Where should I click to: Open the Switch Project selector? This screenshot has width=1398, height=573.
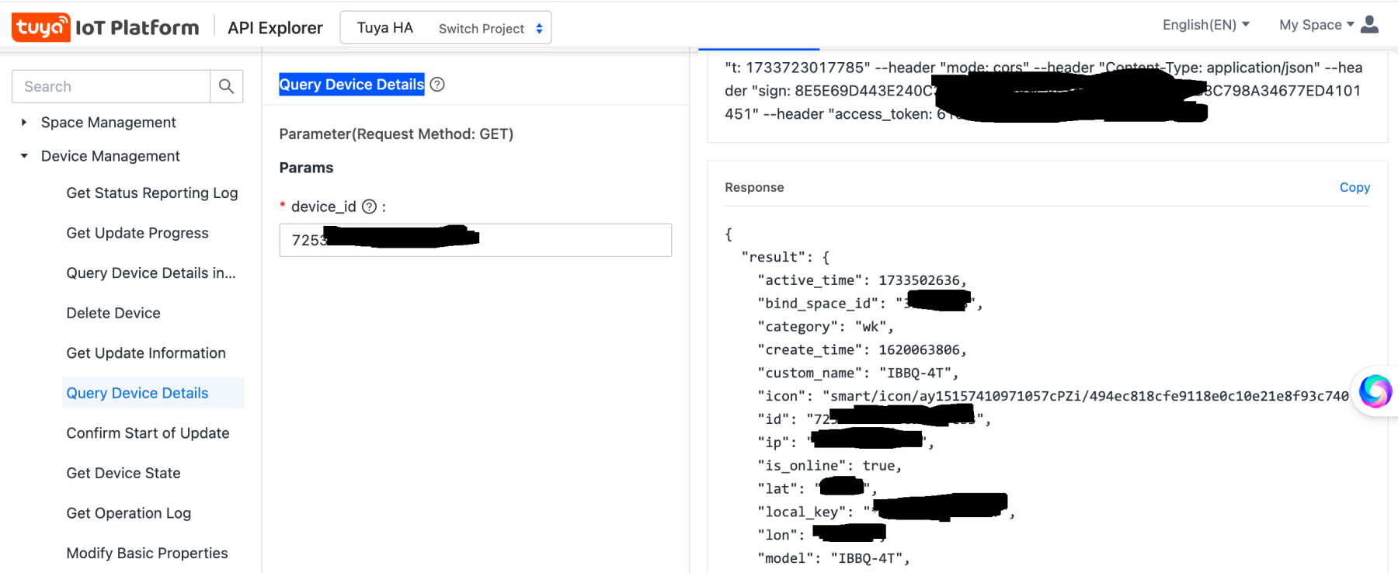pos(491,28)
